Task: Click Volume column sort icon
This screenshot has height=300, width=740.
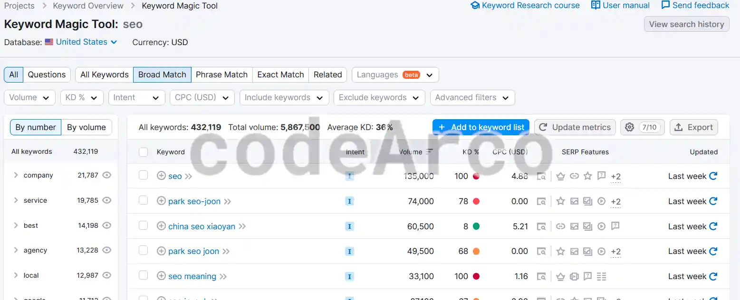Action: click(x=430, y=152)
